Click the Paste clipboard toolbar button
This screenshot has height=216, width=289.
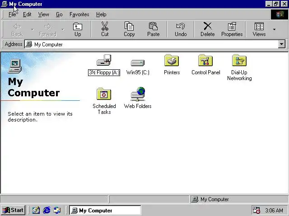point(153,29)
